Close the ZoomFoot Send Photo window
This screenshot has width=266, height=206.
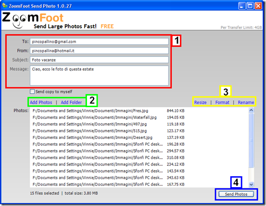(x=258, y=6)
